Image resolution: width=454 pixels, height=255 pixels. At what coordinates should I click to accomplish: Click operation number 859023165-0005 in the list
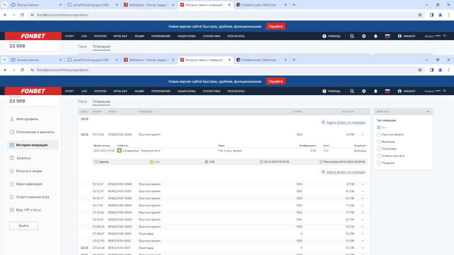120,205
